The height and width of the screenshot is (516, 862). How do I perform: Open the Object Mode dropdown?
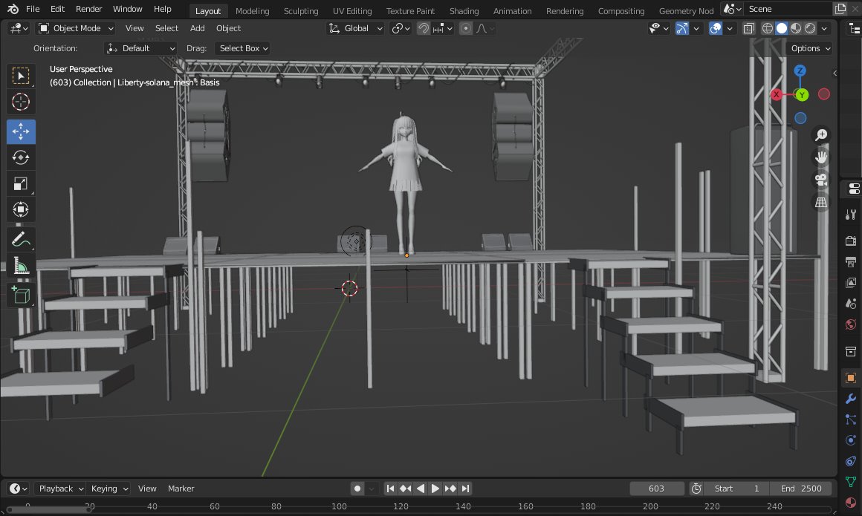coord(76,28)
